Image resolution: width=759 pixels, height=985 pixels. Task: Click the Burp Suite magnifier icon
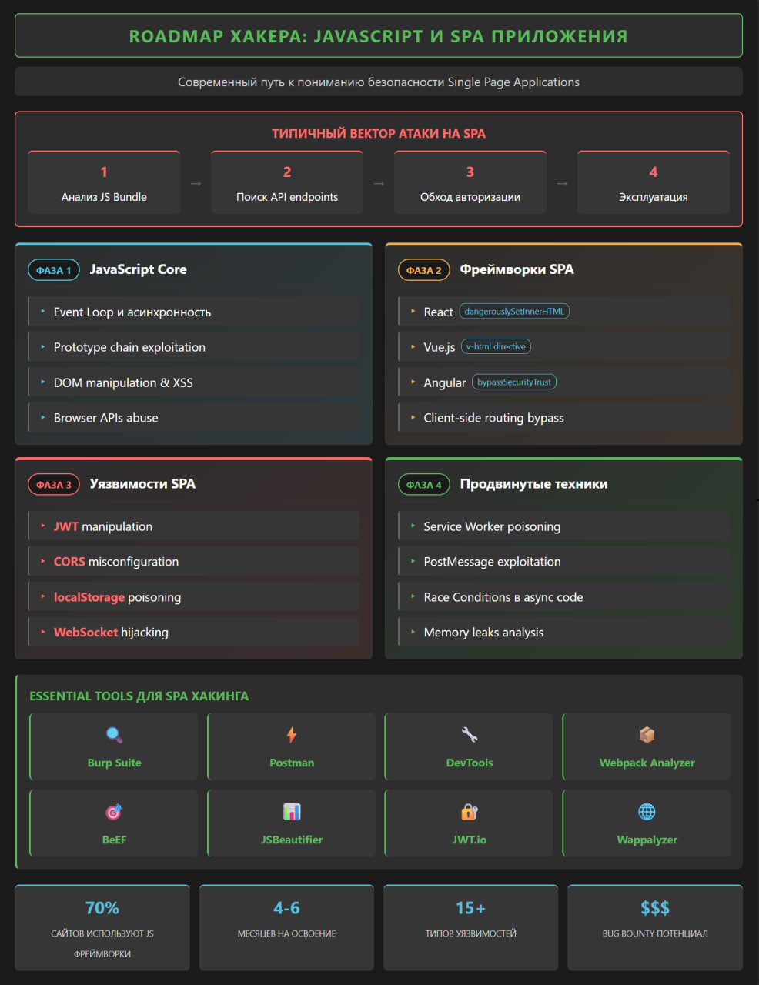pos(114,735)
